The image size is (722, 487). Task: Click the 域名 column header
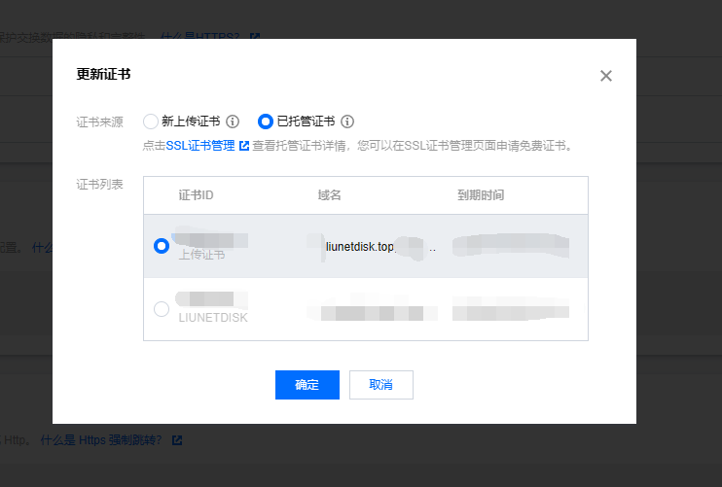coord(329,195)
